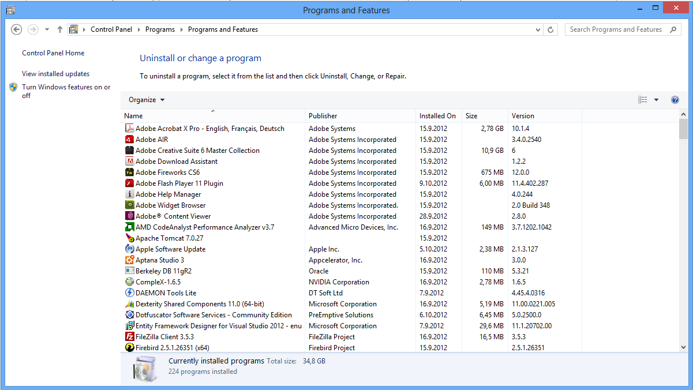Sort by Installed On column header
The width and height of the screenshot is (693, 390).
coord(437,116)
